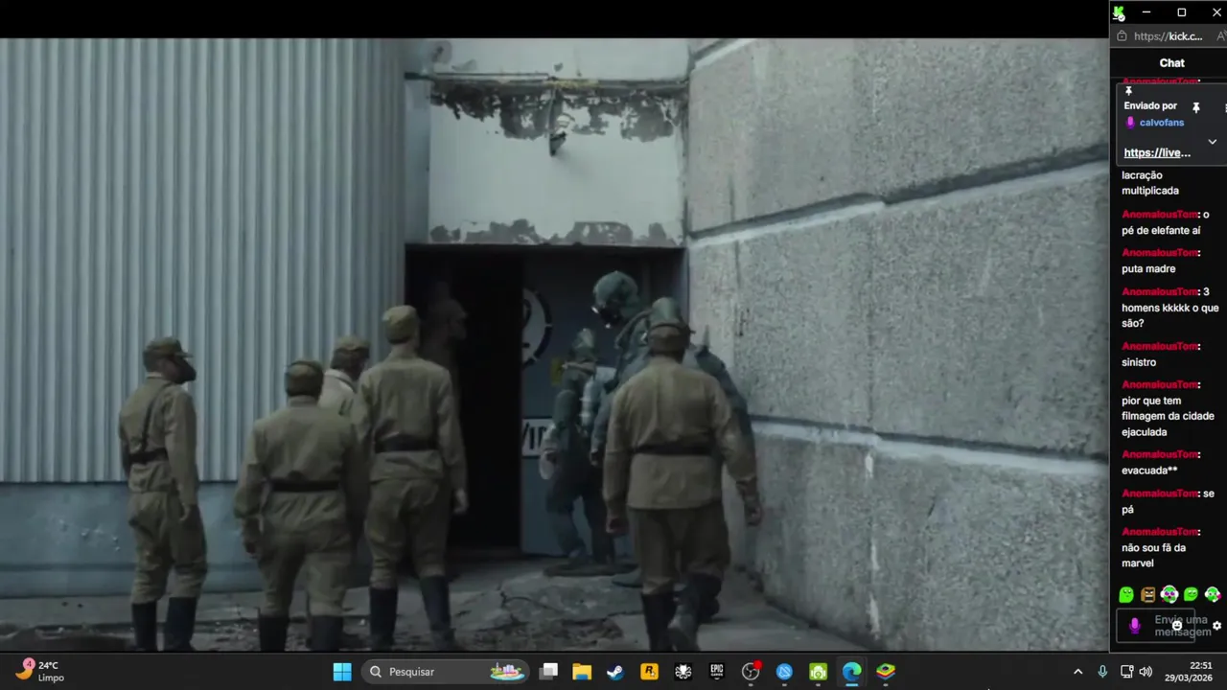
Task: Open the pinned https://live... link
Action: point(1157,152)
